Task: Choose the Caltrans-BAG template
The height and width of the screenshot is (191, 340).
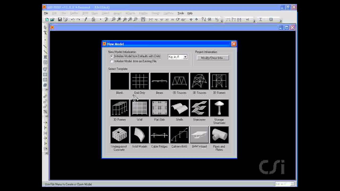Action: click(179, 135)
